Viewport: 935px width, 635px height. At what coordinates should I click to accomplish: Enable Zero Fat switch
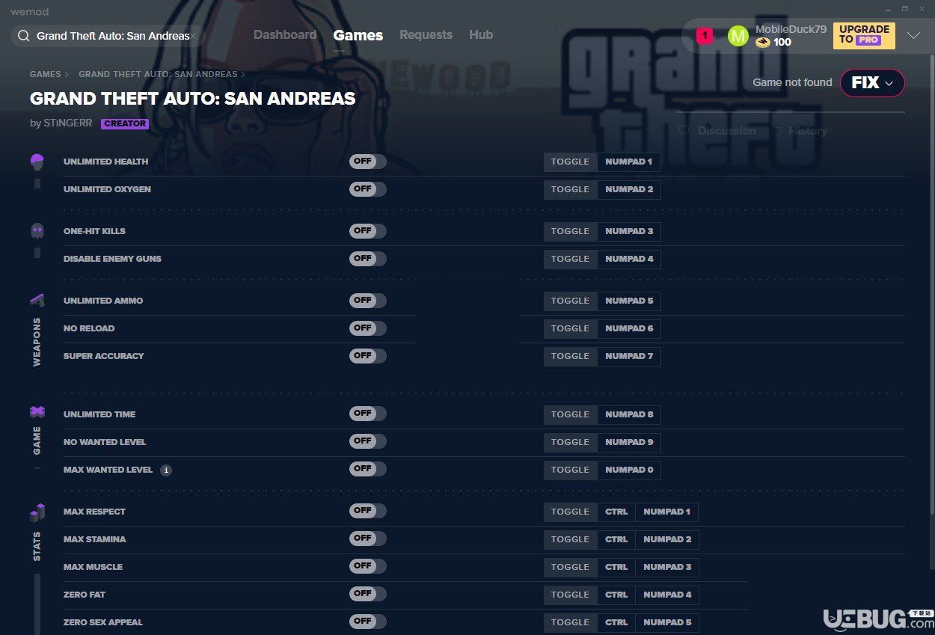pyautogui.click(x=367, y=594)
